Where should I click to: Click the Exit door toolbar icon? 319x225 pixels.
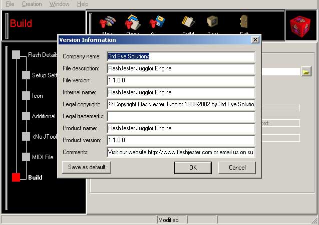pos(244,21)
